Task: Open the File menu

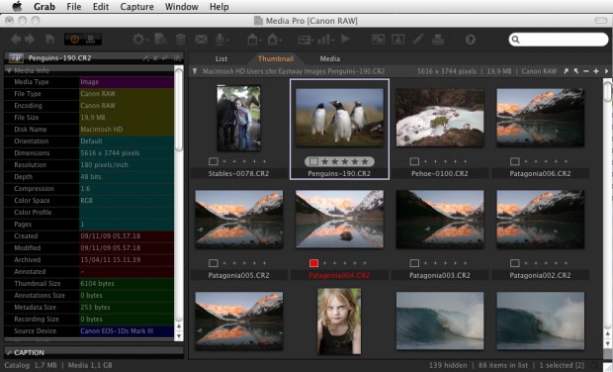Action: tap(73, 7)
